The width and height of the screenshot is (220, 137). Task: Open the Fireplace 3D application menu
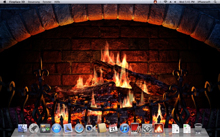(x=17, y=2)
